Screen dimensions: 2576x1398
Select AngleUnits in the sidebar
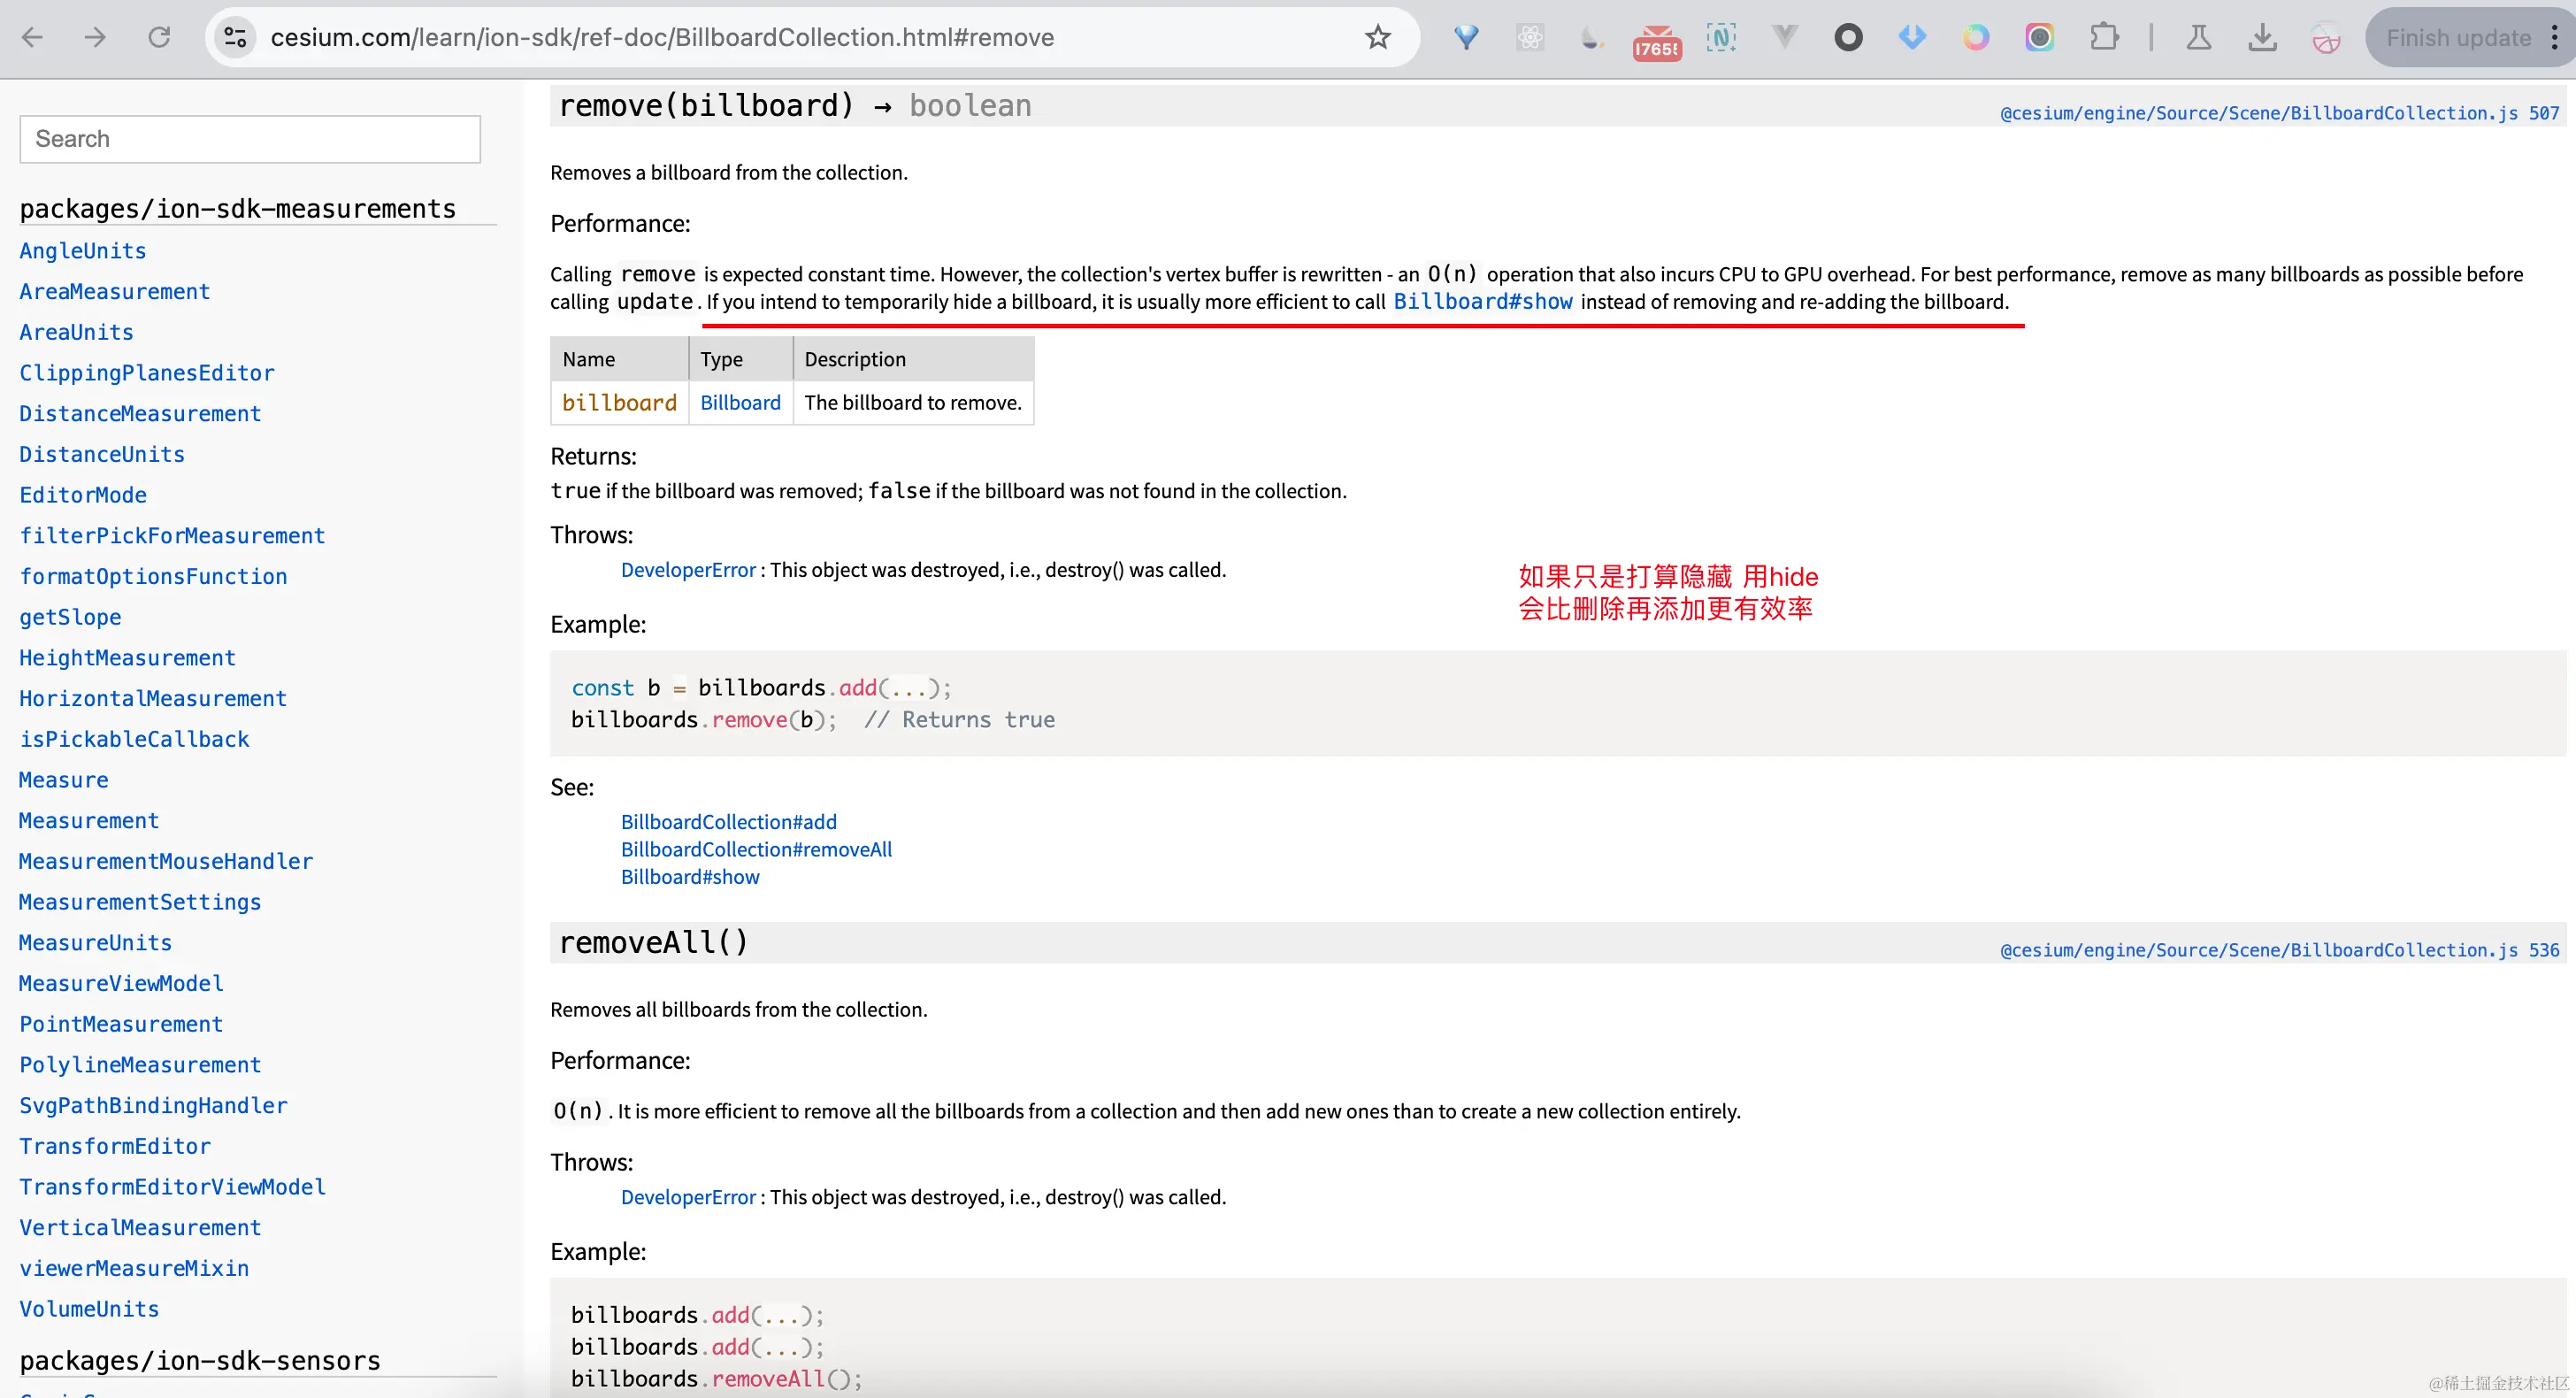coord(82,251)
